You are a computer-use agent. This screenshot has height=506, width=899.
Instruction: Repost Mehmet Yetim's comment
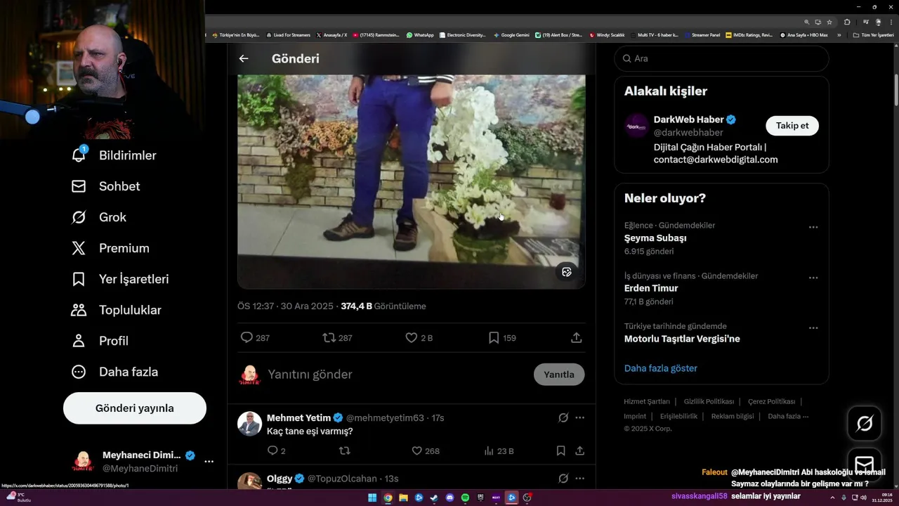pos(345,450)
